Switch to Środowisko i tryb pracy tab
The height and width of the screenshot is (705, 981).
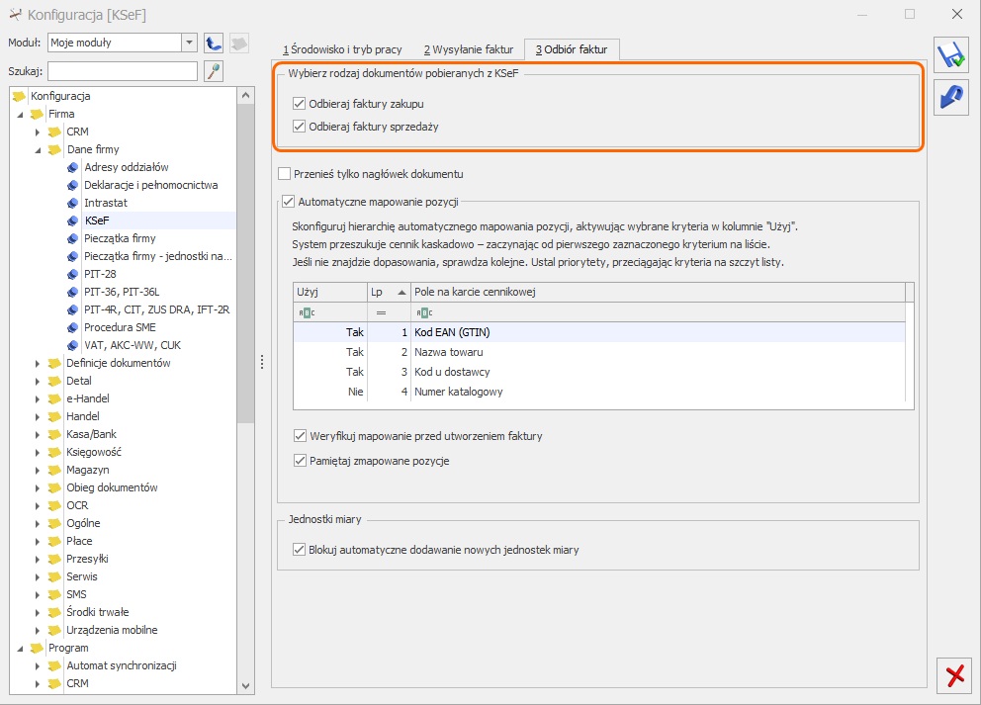coord(342,49)
